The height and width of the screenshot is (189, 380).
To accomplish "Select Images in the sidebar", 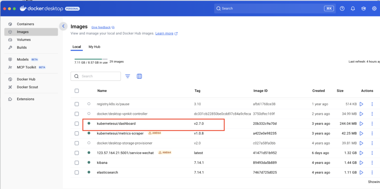I will [31, 32].
